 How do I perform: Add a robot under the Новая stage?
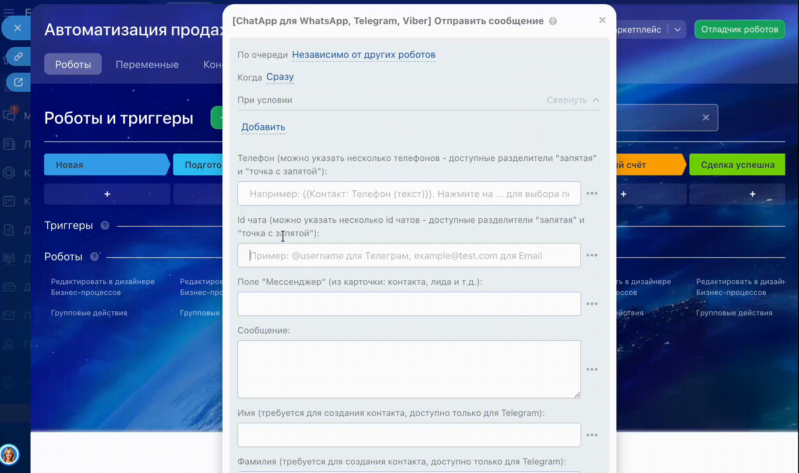[107, 194]
